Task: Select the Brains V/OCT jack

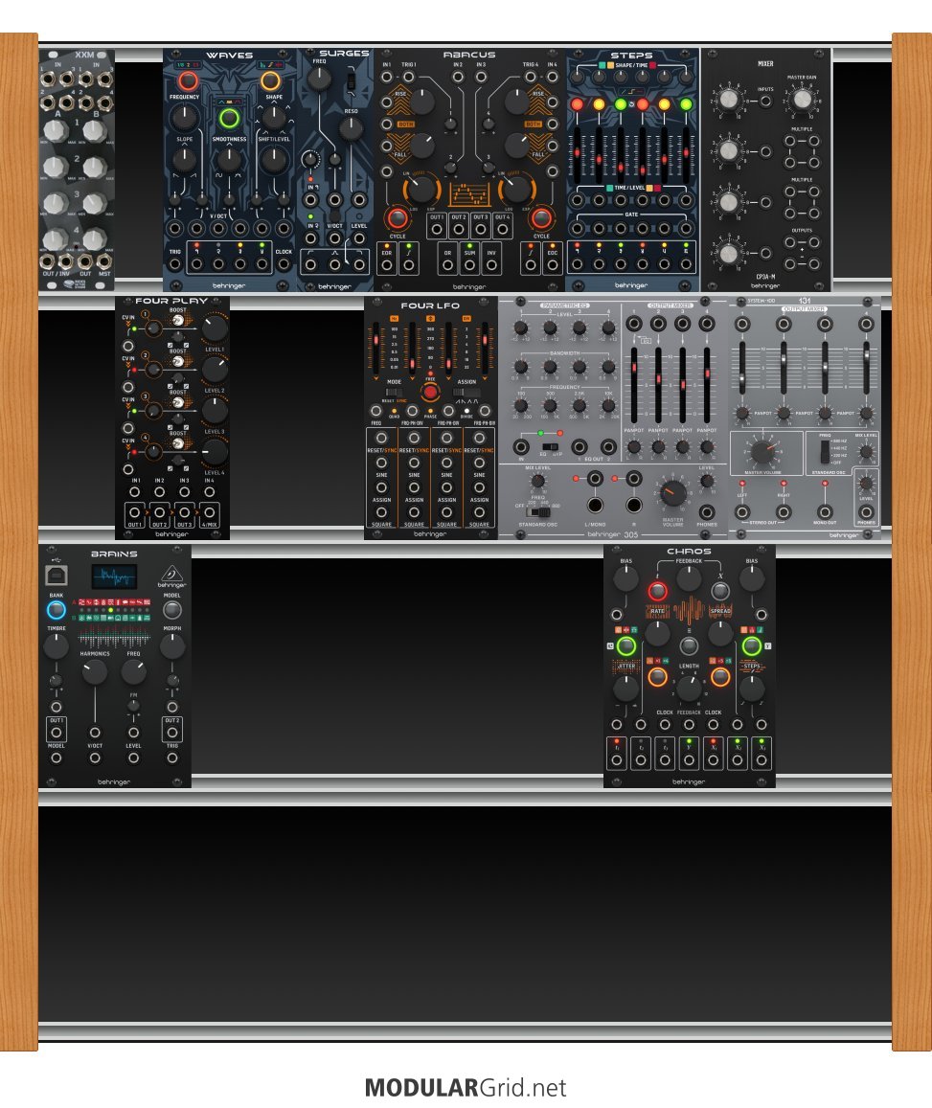Action: 95,758
